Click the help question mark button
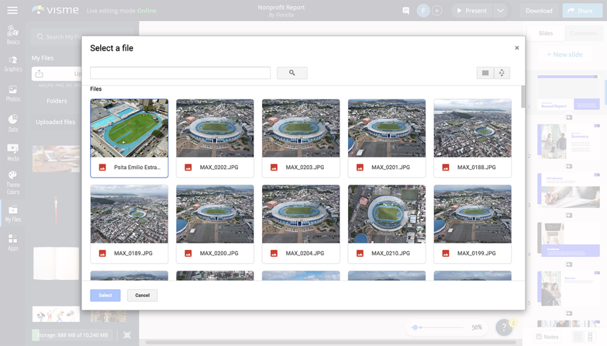Viewport: 607px width, 346px height. (503, 326)
